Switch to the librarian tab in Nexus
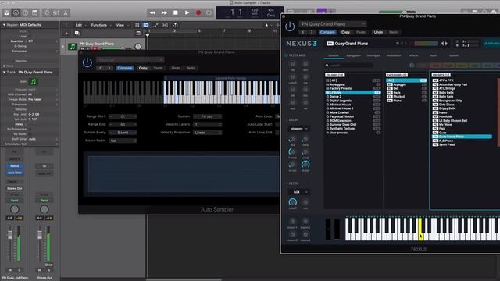The height and width of the screenshot is (281, 500). (334, 55)
